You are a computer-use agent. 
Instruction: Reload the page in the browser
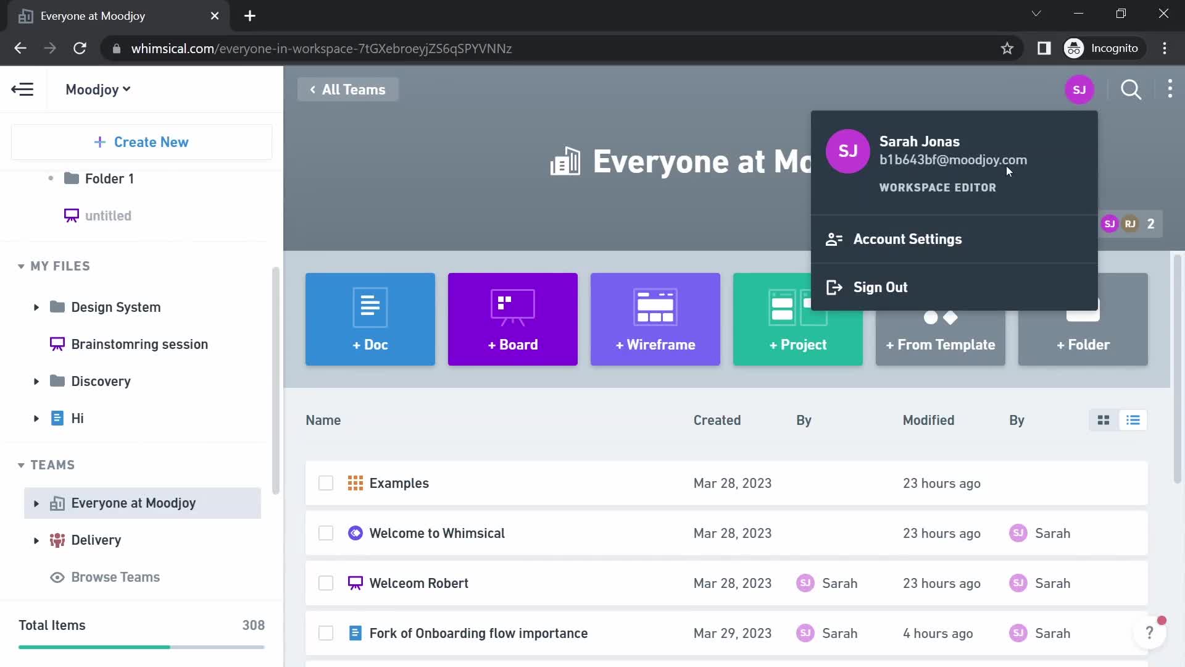point(80,48)
